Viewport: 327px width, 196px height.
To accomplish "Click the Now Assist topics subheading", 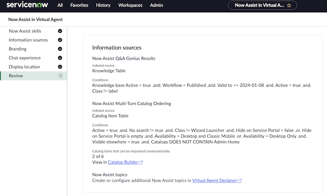I will click(x=110, y=175).
